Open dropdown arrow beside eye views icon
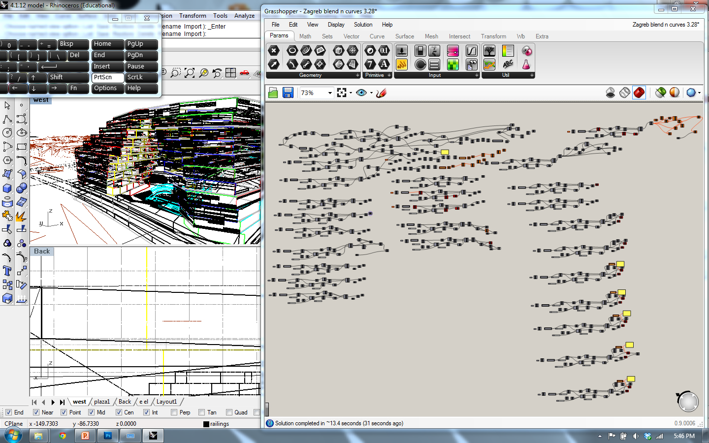The image size is (709, 443). point(371,93)
